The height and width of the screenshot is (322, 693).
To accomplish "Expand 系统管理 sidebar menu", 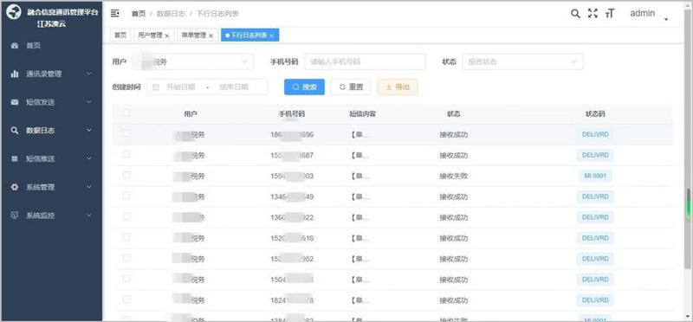I will click(89, 187).
